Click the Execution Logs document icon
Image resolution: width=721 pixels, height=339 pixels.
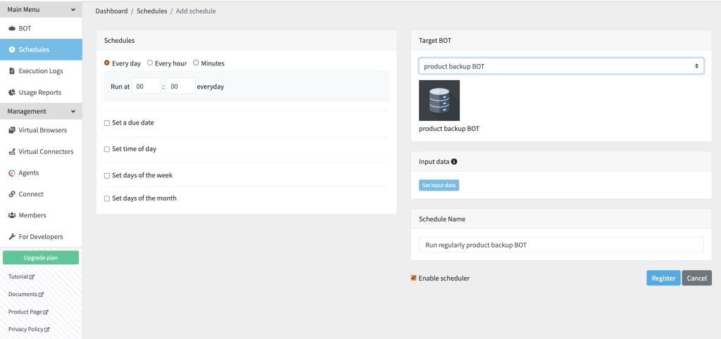pos(12,71)
